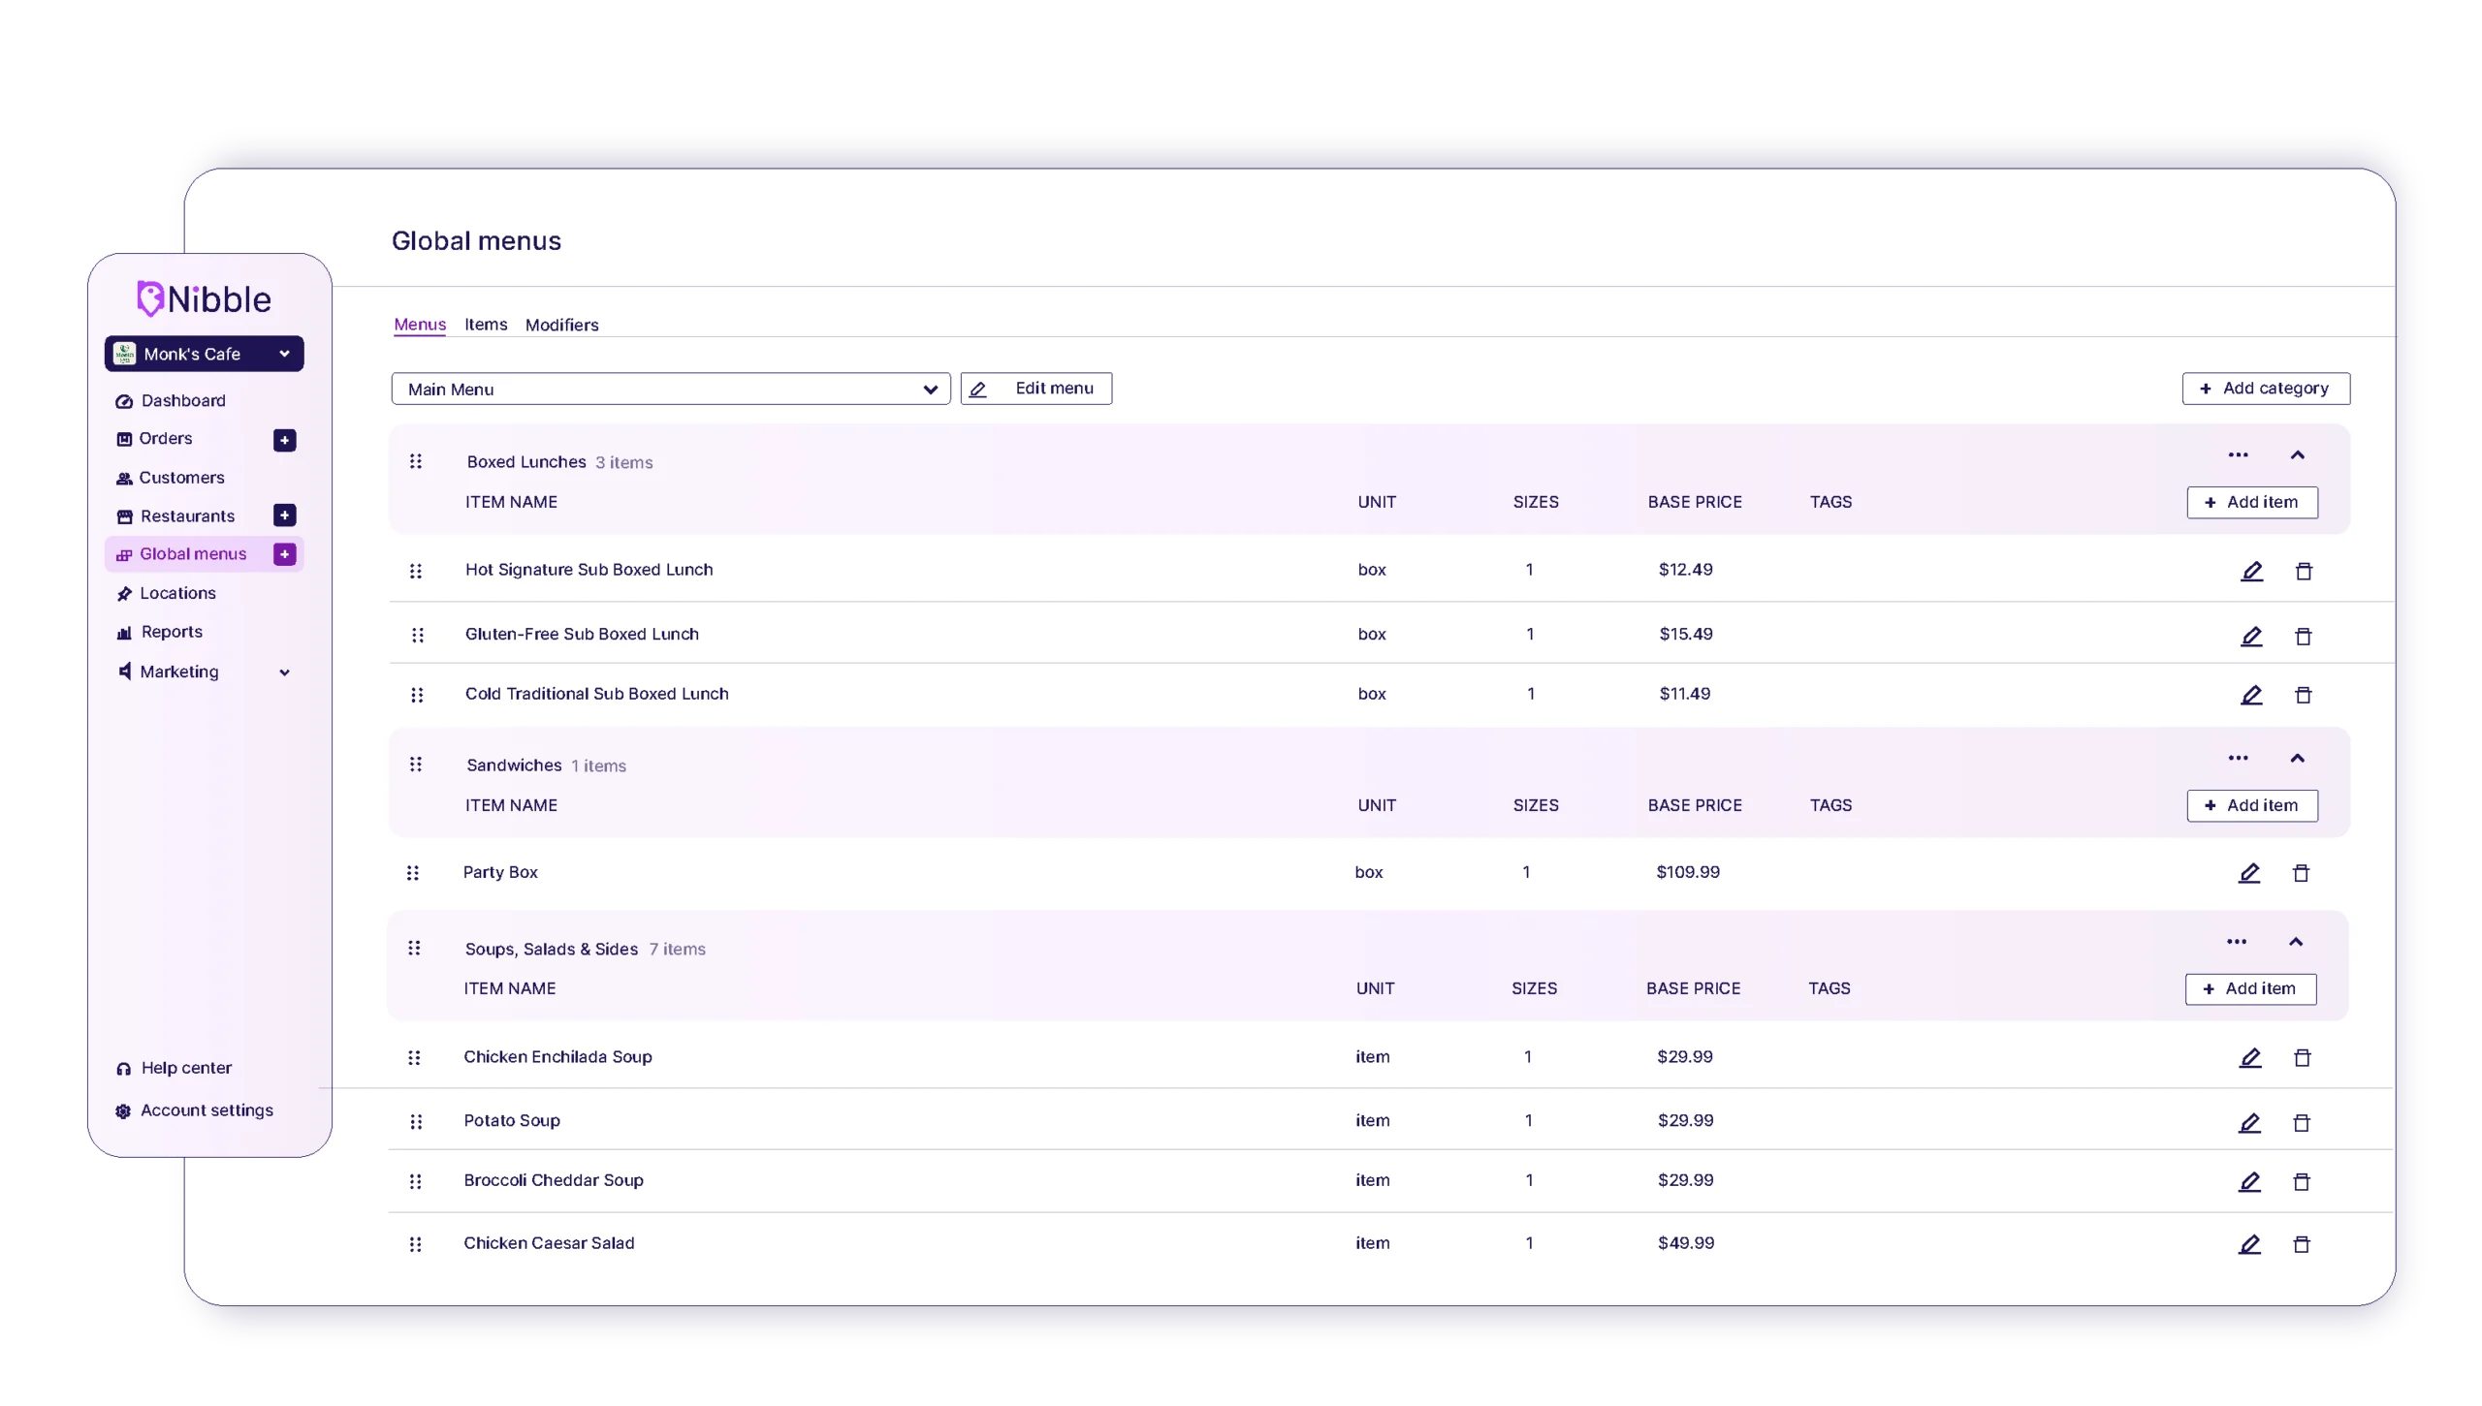Click the plus icon beside Restaurants
Screen dimensions: 2482x1406
point(284,516)
